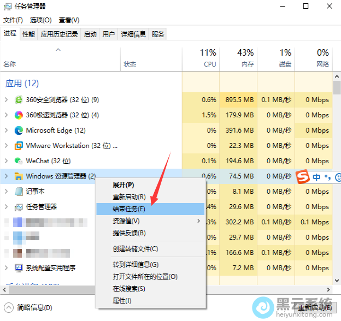Click the WeChat icon in process list

pyautogui.click(x=19, y=161)
